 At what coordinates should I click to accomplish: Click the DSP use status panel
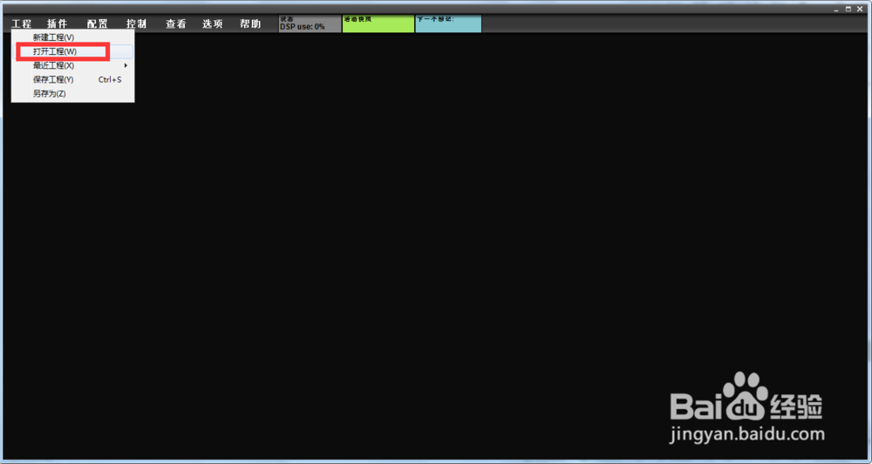tap(310, 24)
